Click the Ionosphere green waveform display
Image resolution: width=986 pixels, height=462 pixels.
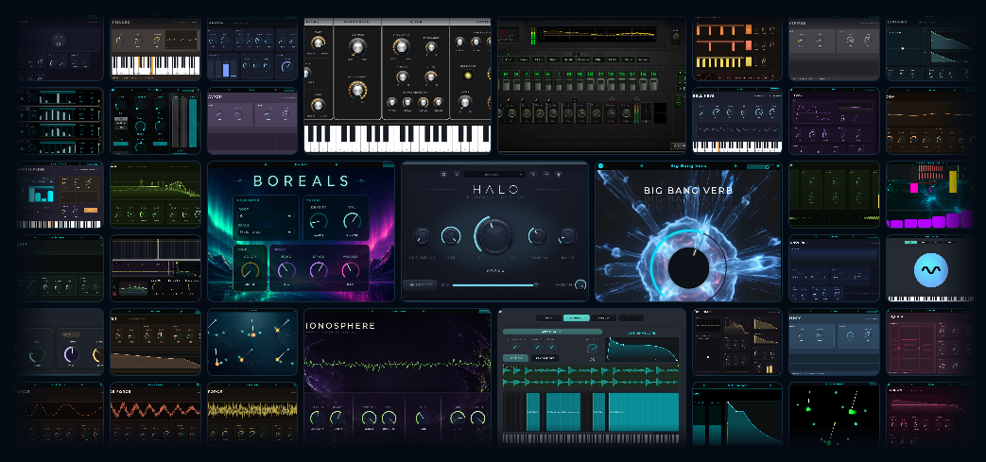coord(397,366)
